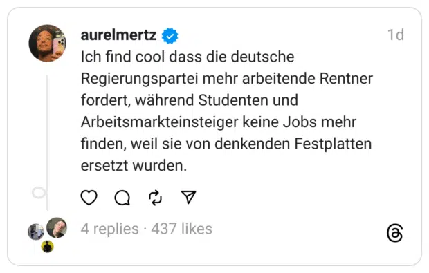Screen dimensions: 429x273
Task: Open the yellow replier avatar
Action: (x=47, y=247)
